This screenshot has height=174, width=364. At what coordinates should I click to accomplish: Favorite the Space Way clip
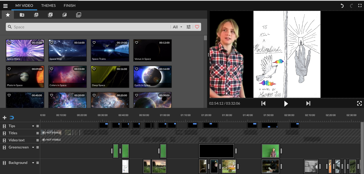coord(52,43)
